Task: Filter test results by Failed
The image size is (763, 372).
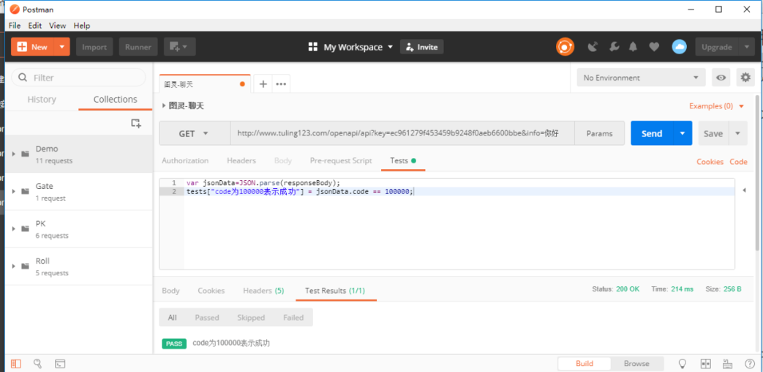Action: (293, 318)
